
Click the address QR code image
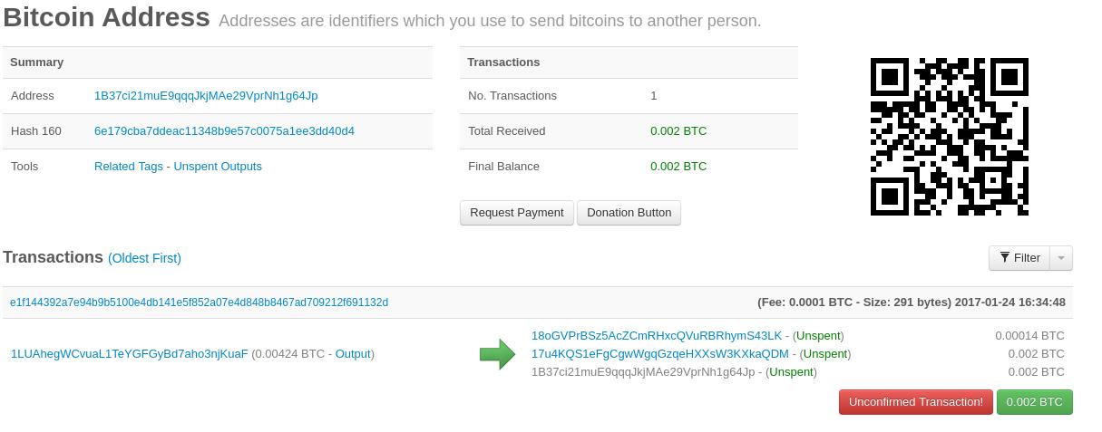949,137
